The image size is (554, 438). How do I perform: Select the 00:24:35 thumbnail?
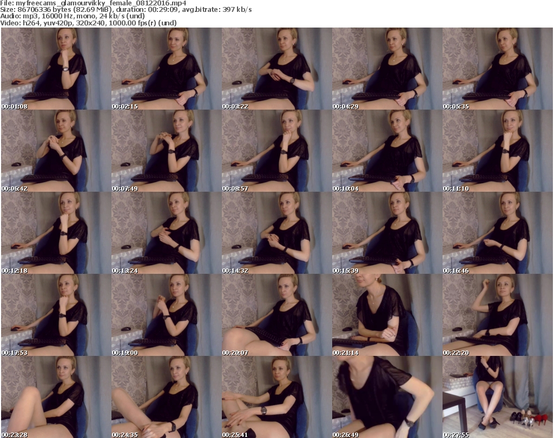(167, 397)
